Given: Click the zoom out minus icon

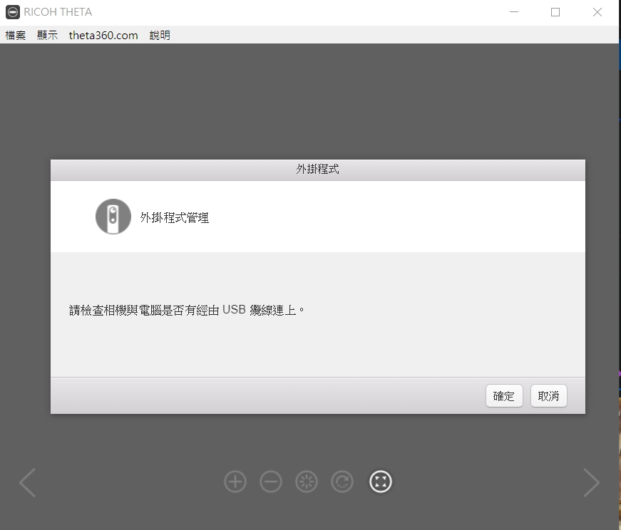Looking at the screenshot, I should point(271,482).
